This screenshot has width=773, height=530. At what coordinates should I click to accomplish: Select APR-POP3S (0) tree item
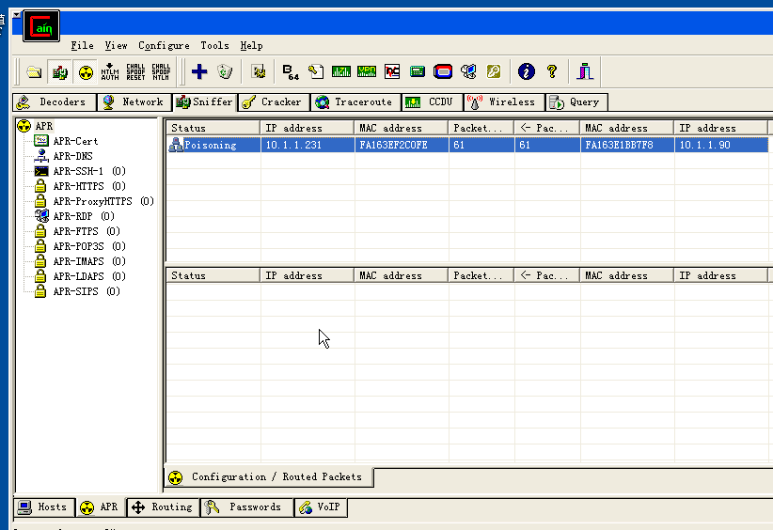89,246
